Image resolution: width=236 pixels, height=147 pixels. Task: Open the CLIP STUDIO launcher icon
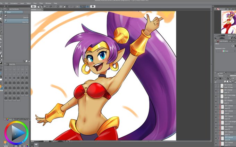point(33,7)
